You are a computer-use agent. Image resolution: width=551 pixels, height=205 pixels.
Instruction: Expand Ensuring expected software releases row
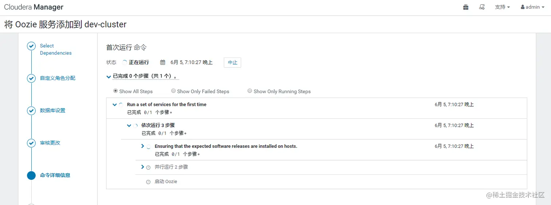pyautogui.click(x=142, y=146)
